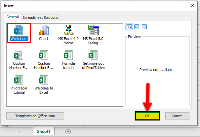
Task: Add a new sheet with plus button
Action: point(68,131)
